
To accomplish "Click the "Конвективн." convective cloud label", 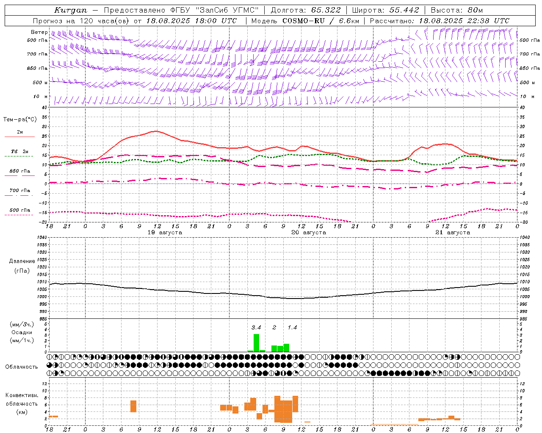I will click(x=22, y=395).
